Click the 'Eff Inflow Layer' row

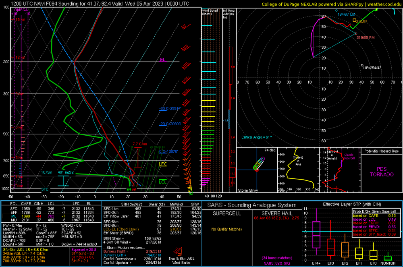(152, 216)
